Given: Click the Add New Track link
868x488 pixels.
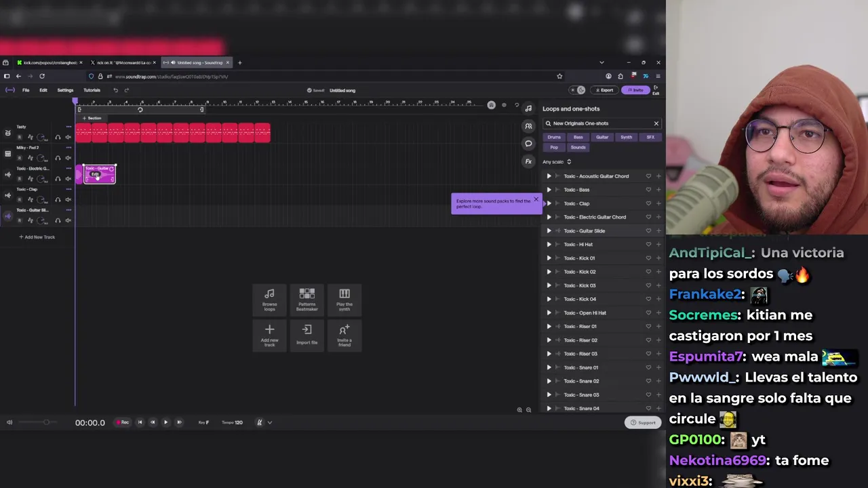Looking at the screenshot, I should pyautogui.click(x=37, y=237).
